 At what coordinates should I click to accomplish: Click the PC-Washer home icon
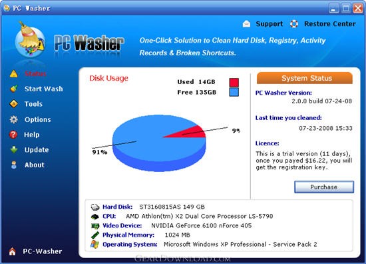pyautogui.click(x=13, y=251)
